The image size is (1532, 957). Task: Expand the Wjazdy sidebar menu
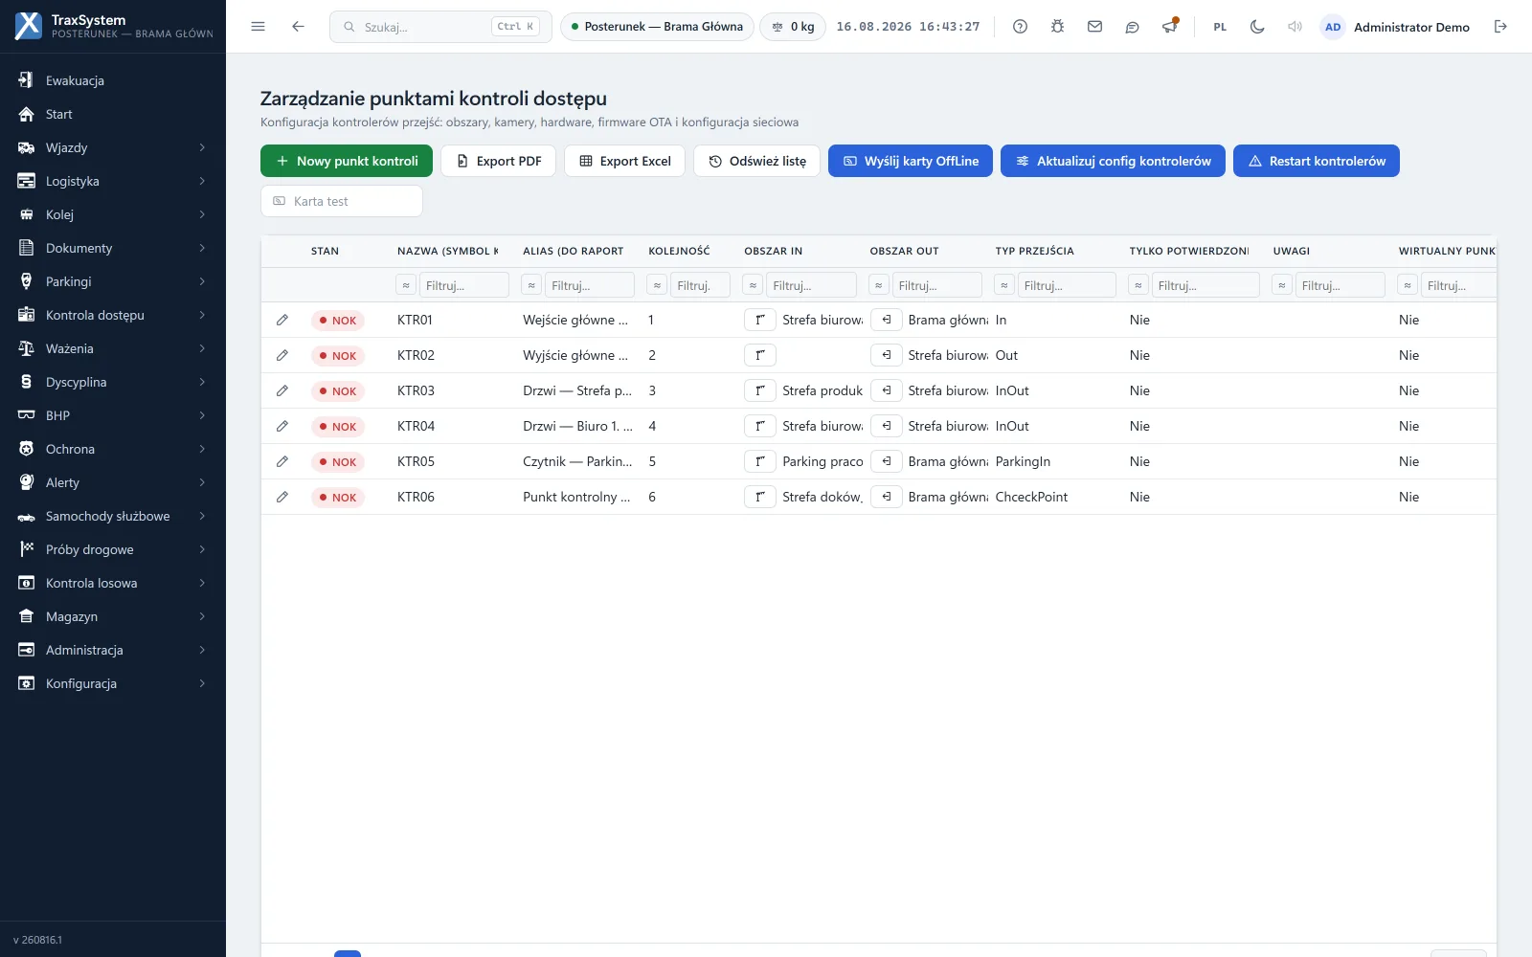click(x=113, y=147)
